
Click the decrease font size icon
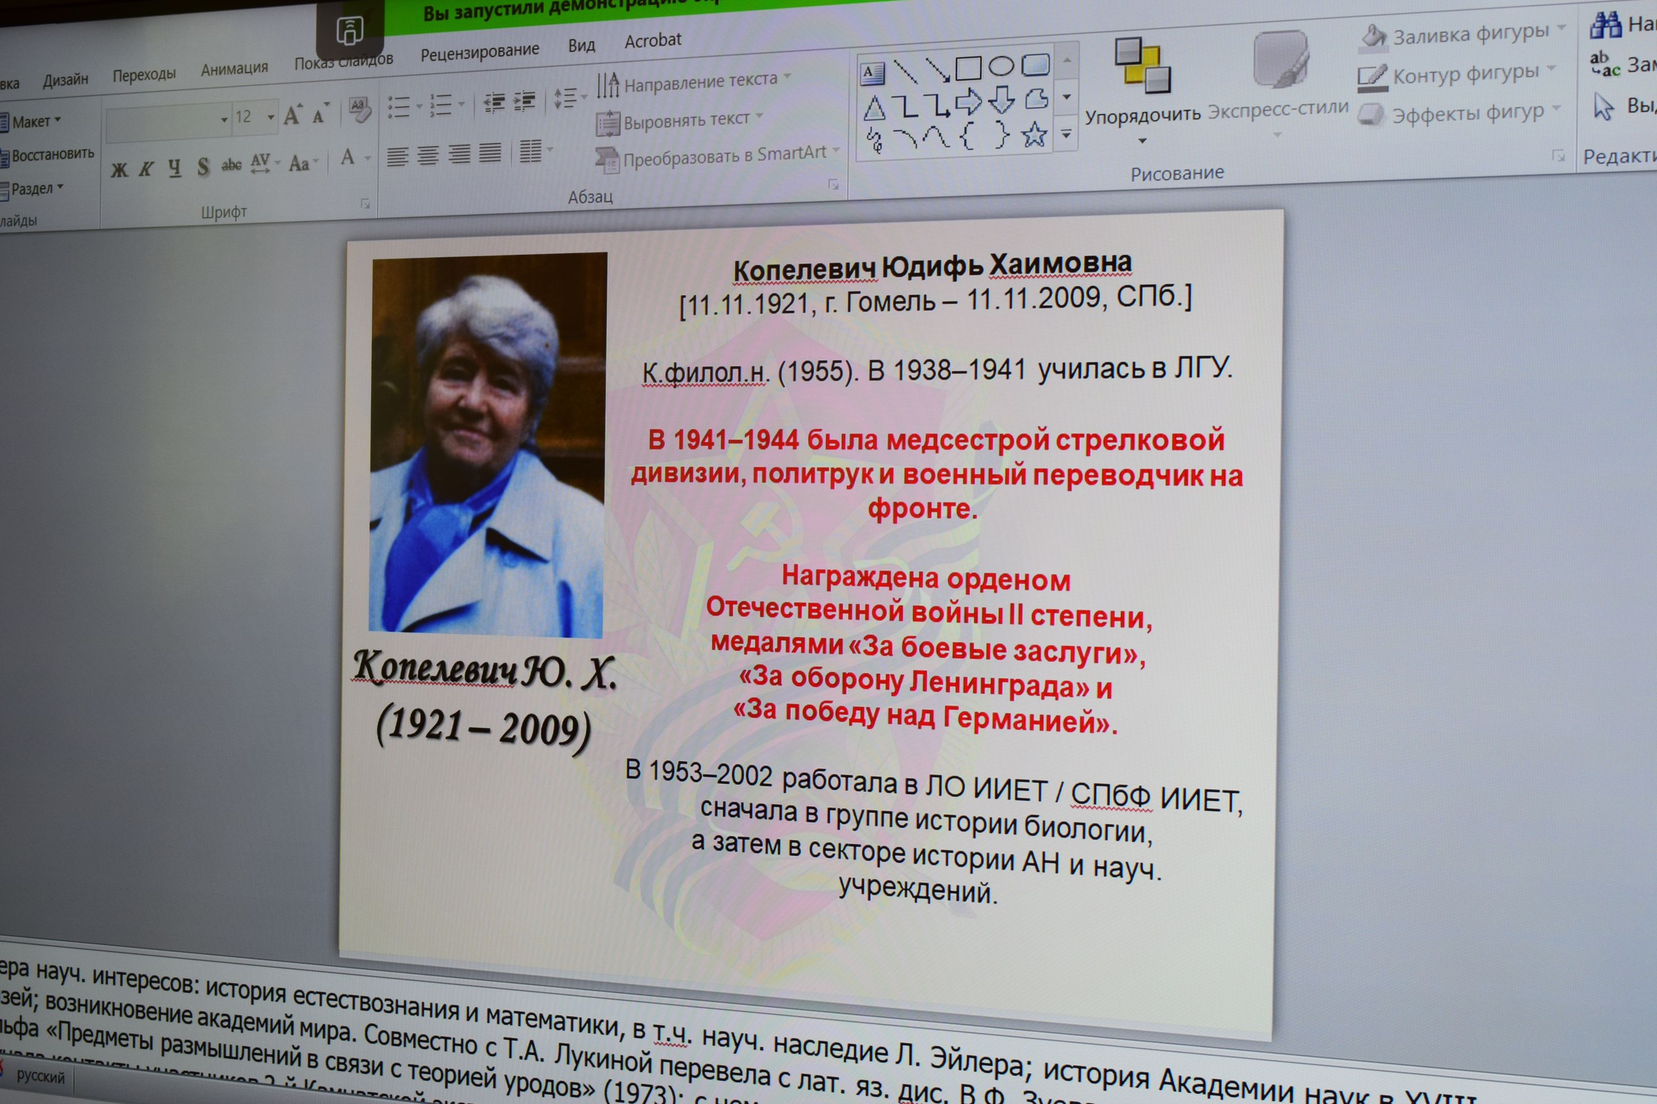coord(319,113)
